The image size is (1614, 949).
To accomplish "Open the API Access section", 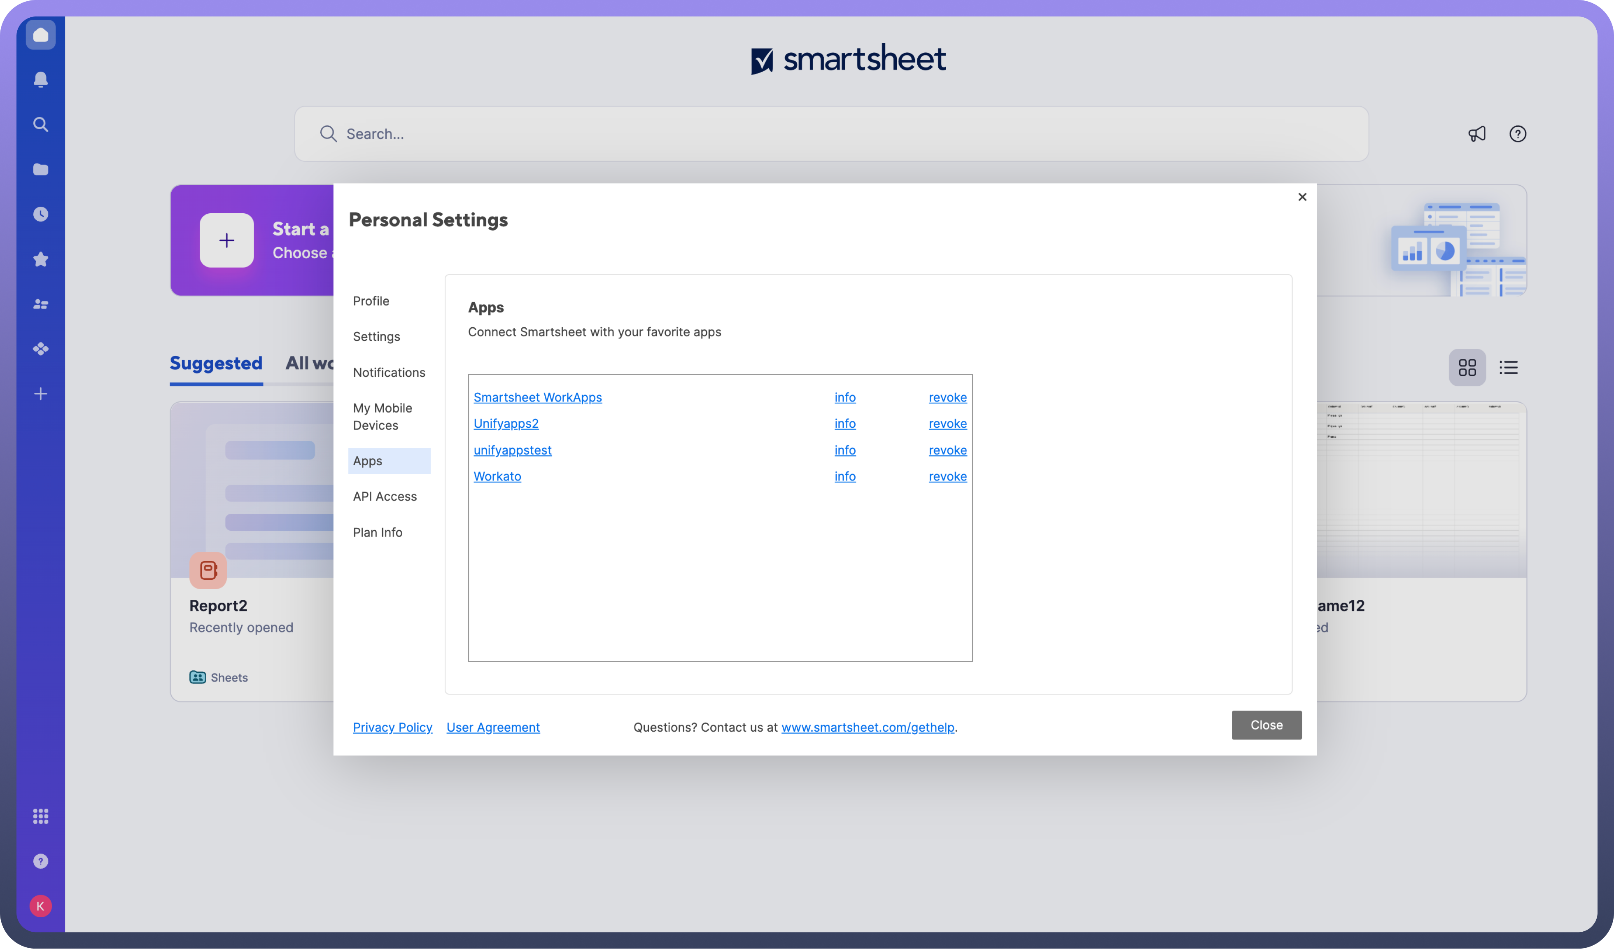I will click(x=384, y=496).
